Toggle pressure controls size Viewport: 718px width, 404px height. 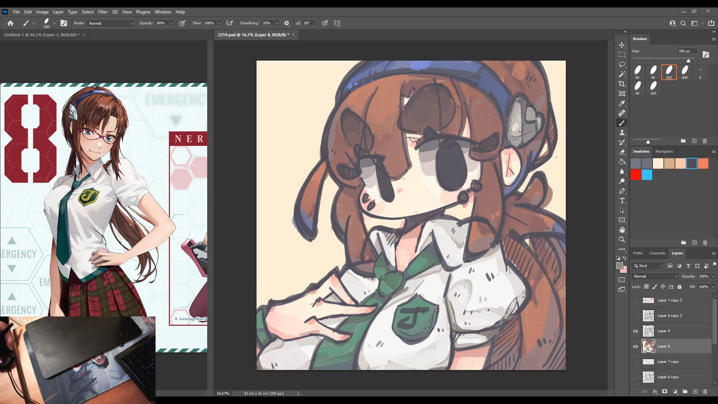coord(325,23)
